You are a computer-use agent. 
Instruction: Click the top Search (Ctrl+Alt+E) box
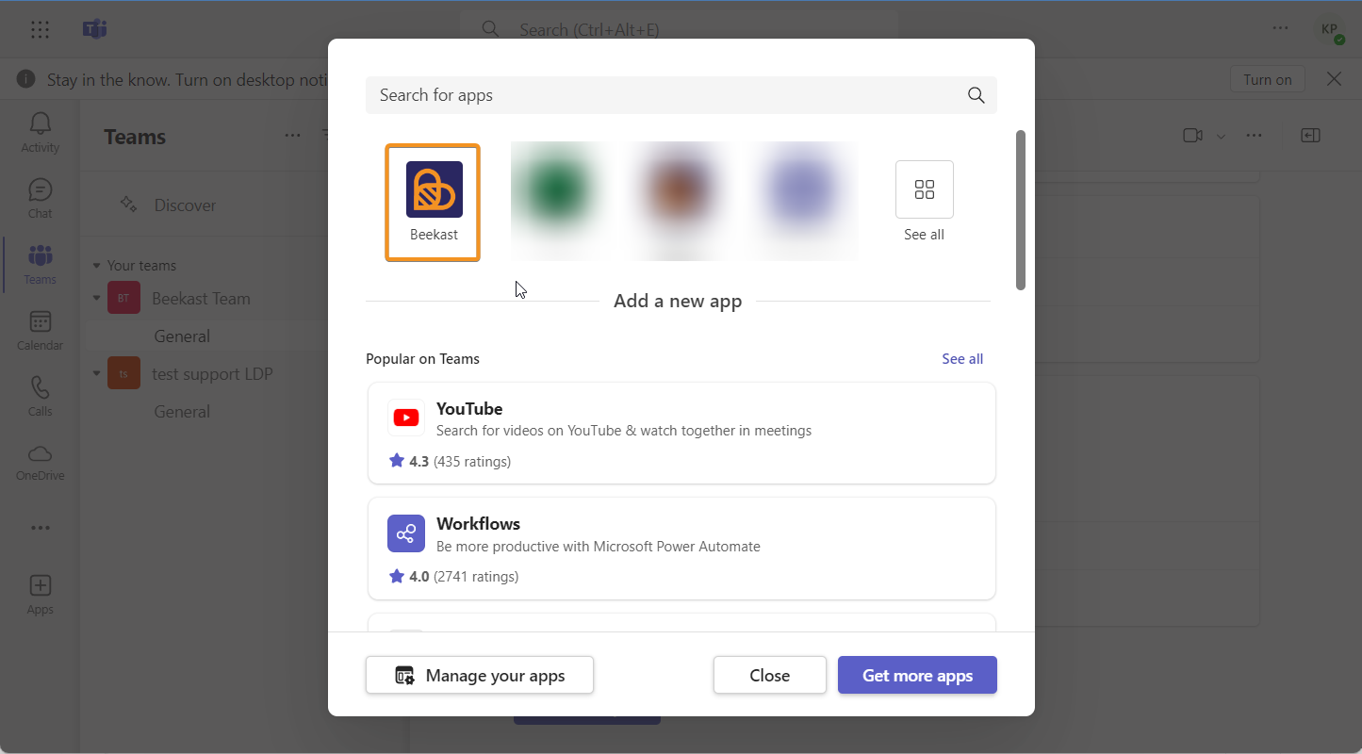[679, 29]
